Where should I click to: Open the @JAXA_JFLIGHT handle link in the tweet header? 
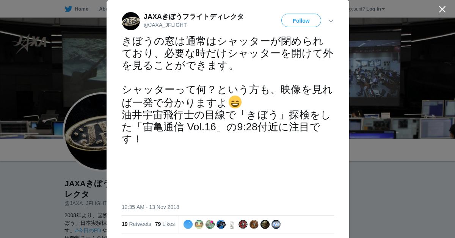[x=165, y=25]
